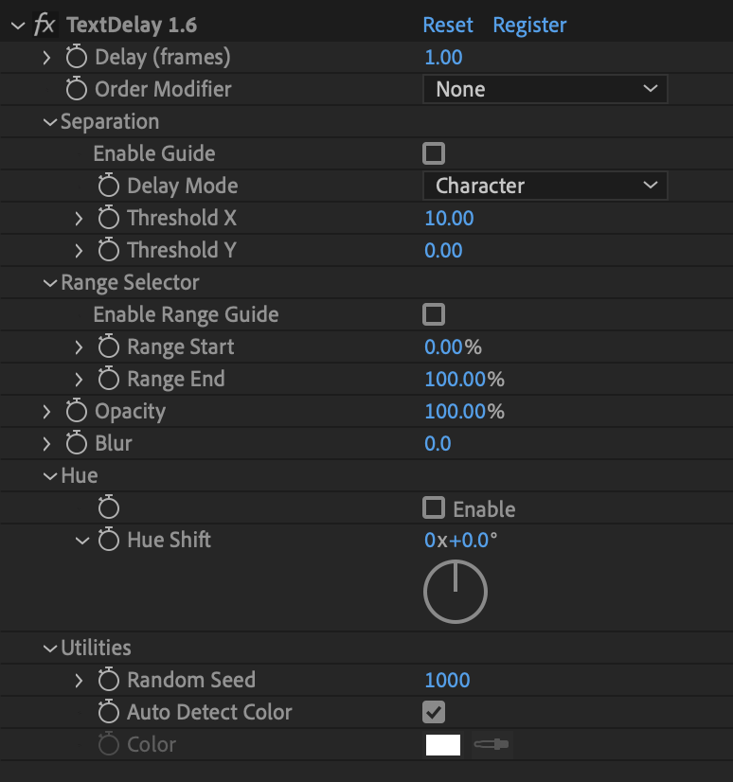
Task: Check the Enable Range Guide checkbox
Action: coord(434,314)
